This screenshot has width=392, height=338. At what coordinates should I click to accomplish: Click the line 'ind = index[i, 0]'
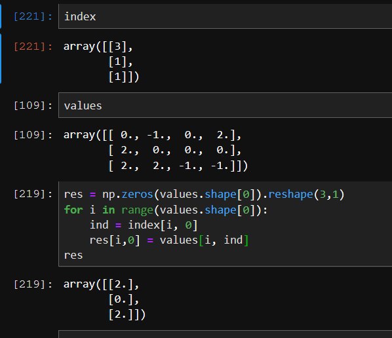pos(144,225)
